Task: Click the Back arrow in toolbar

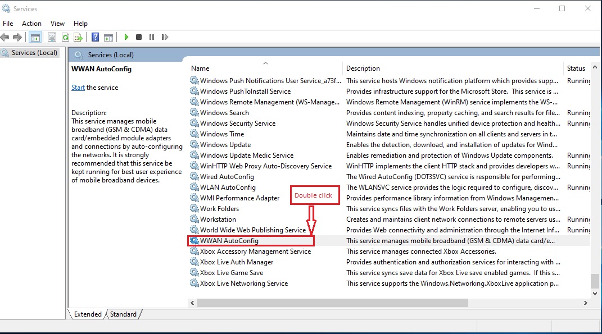Action: click(5, 37)
